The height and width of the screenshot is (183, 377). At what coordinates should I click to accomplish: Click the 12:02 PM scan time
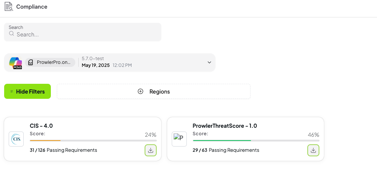[x=122, y=65]
